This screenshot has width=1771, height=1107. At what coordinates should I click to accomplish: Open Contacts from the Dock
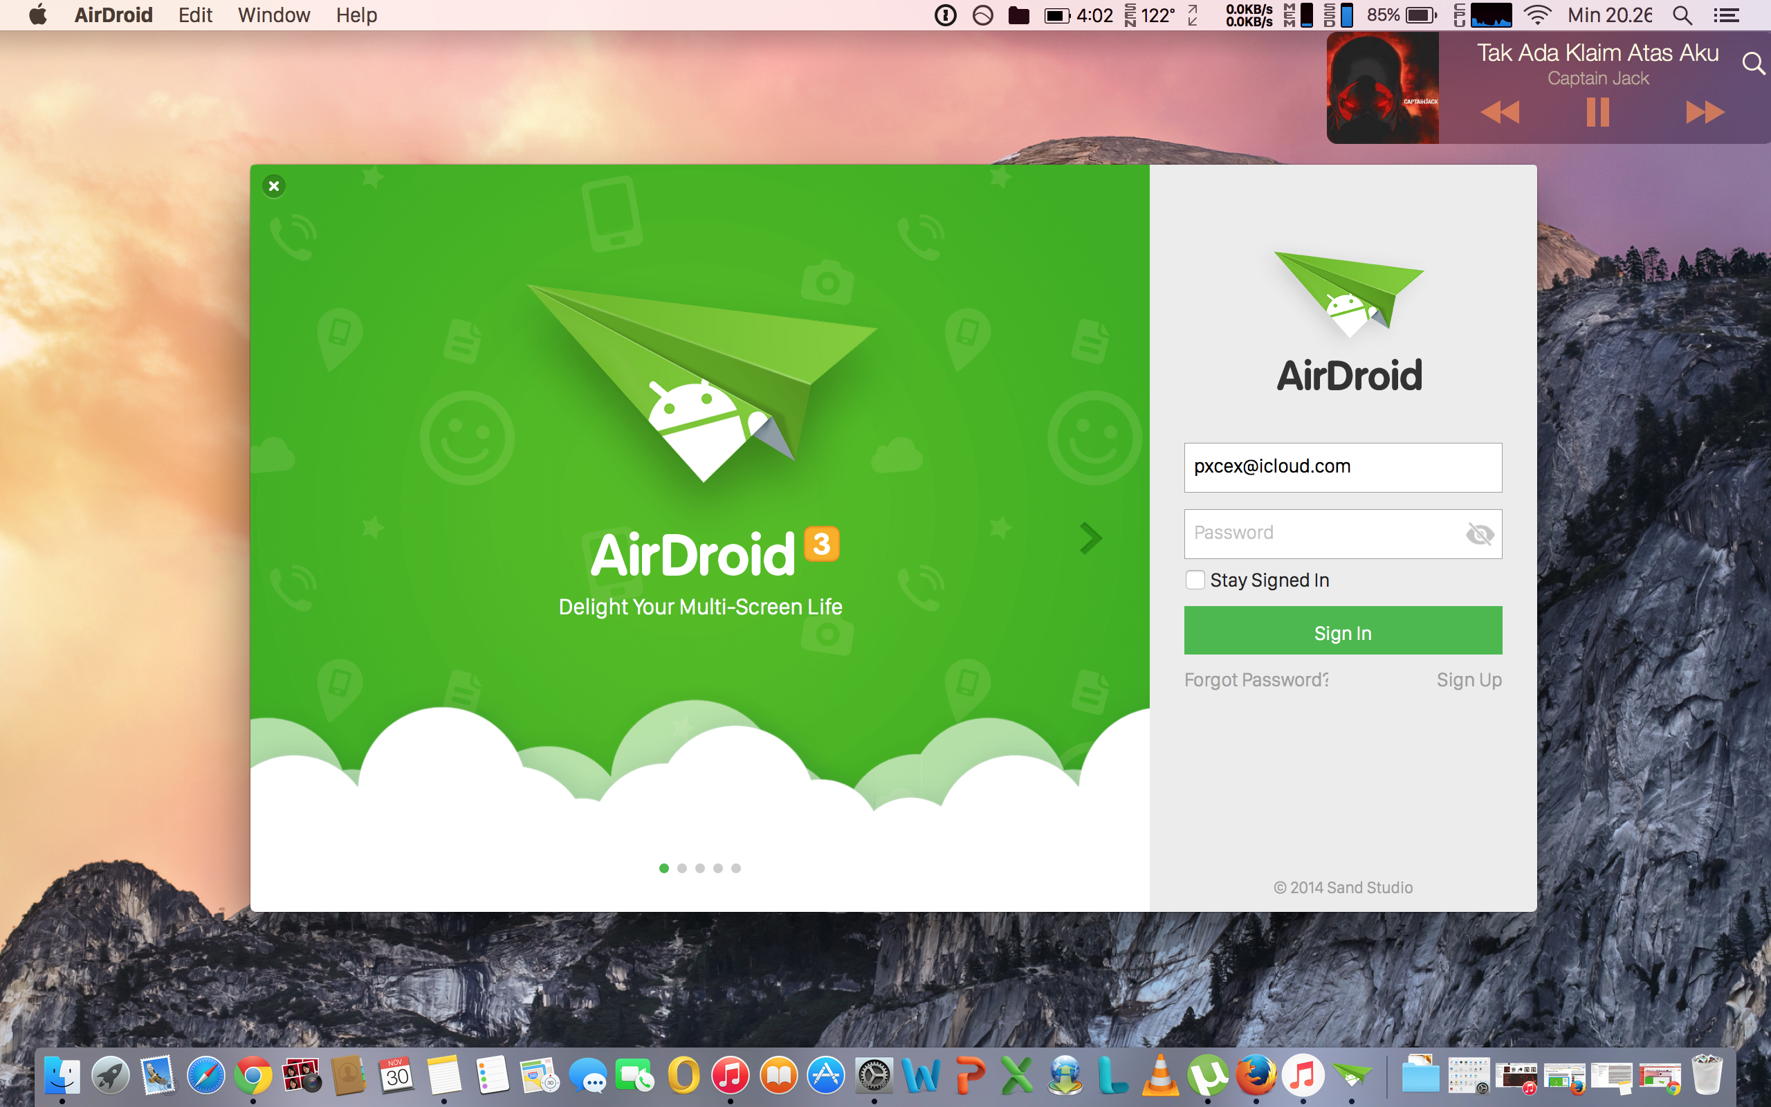pos(349,1077)
